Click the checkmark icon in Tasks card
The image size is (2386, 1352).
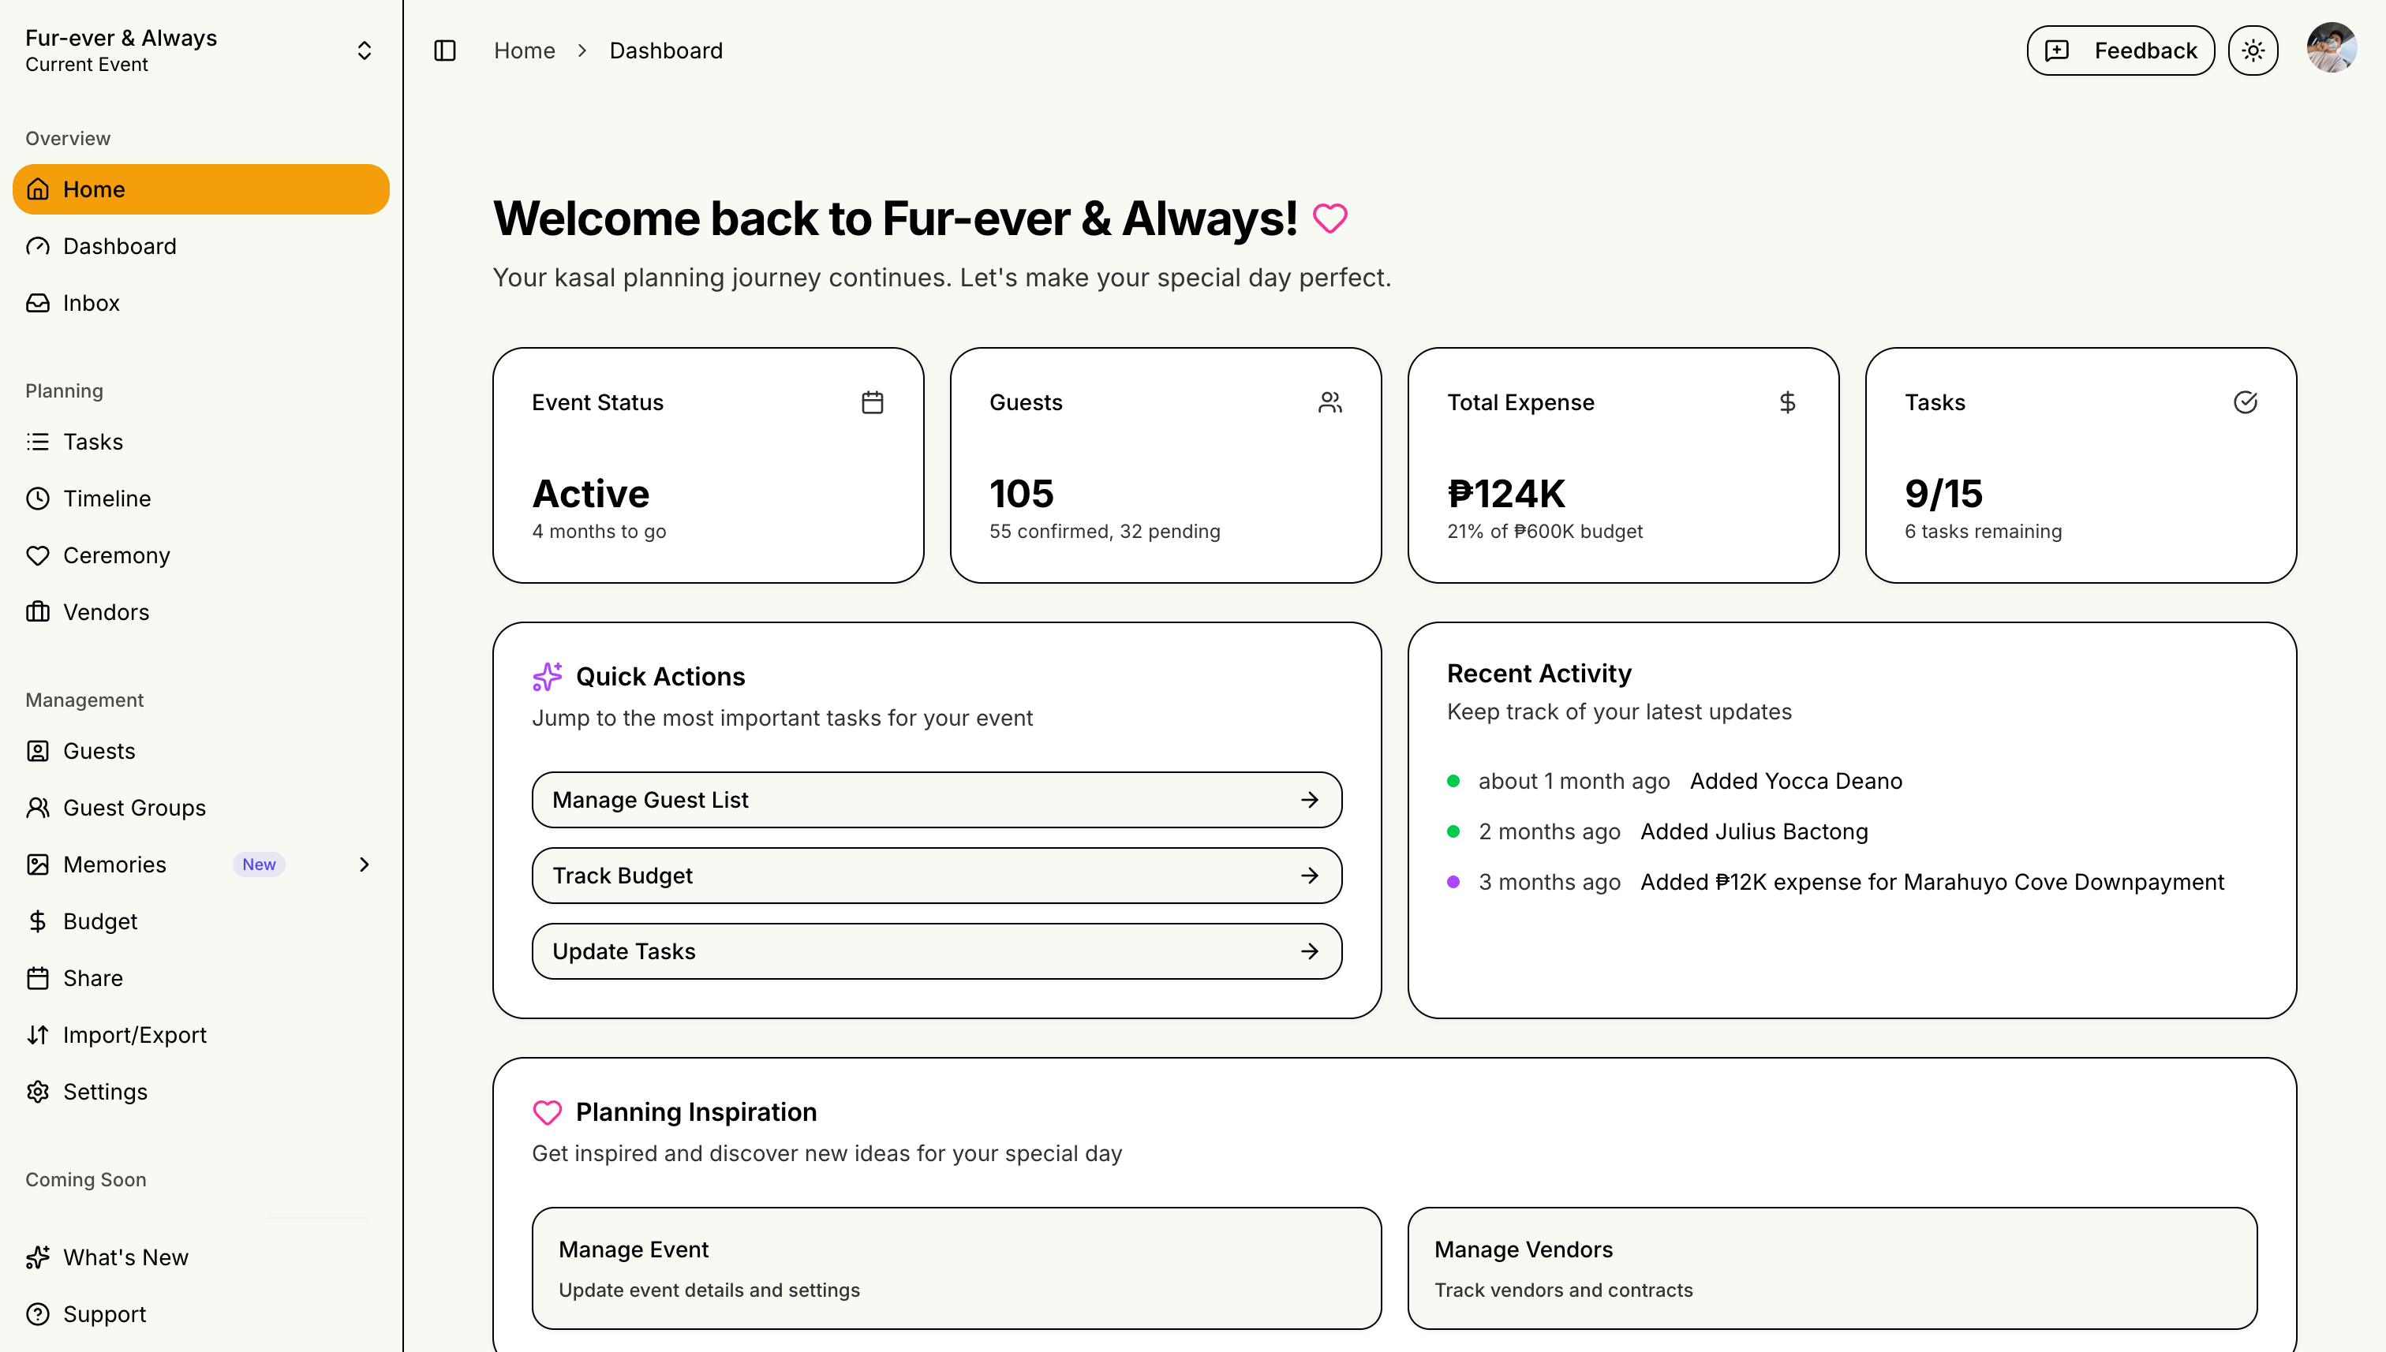click(2245, 402)
